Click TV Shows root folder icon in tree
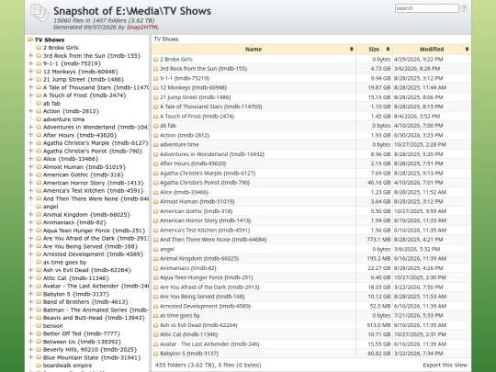This screenshot has height=372, width=496. [x=30, y=39]
